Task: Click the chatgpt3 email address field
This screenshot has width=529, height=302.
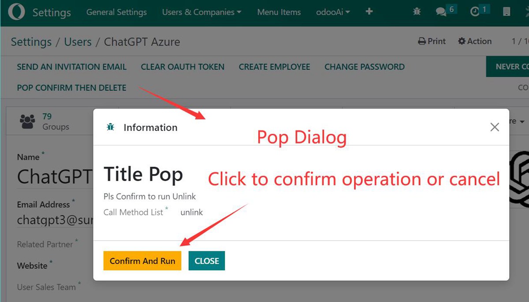Action: click(55, 220)
